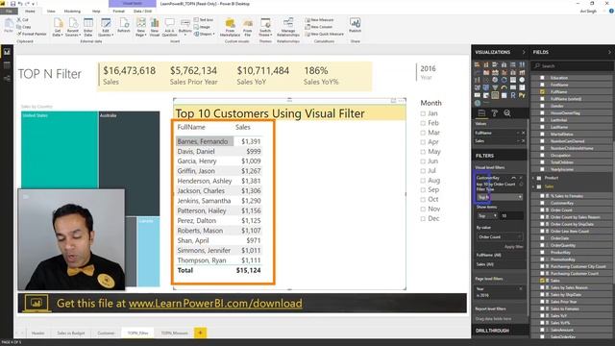Open the Get Data ribbon icon
615x346 pixels.
pyautogui.click(x=58, y=27)
